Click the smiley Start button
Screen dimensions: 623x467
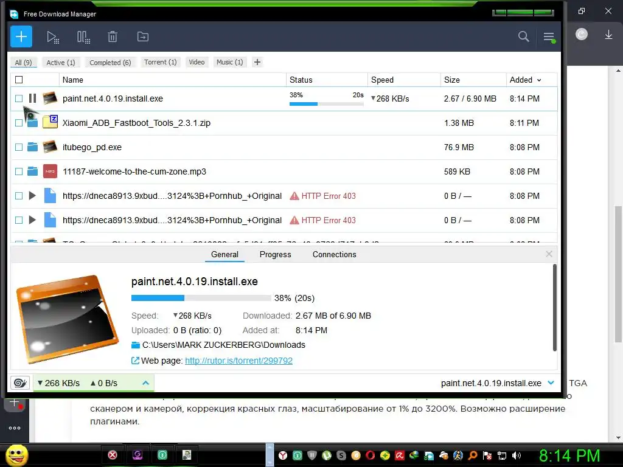(16, 455)
